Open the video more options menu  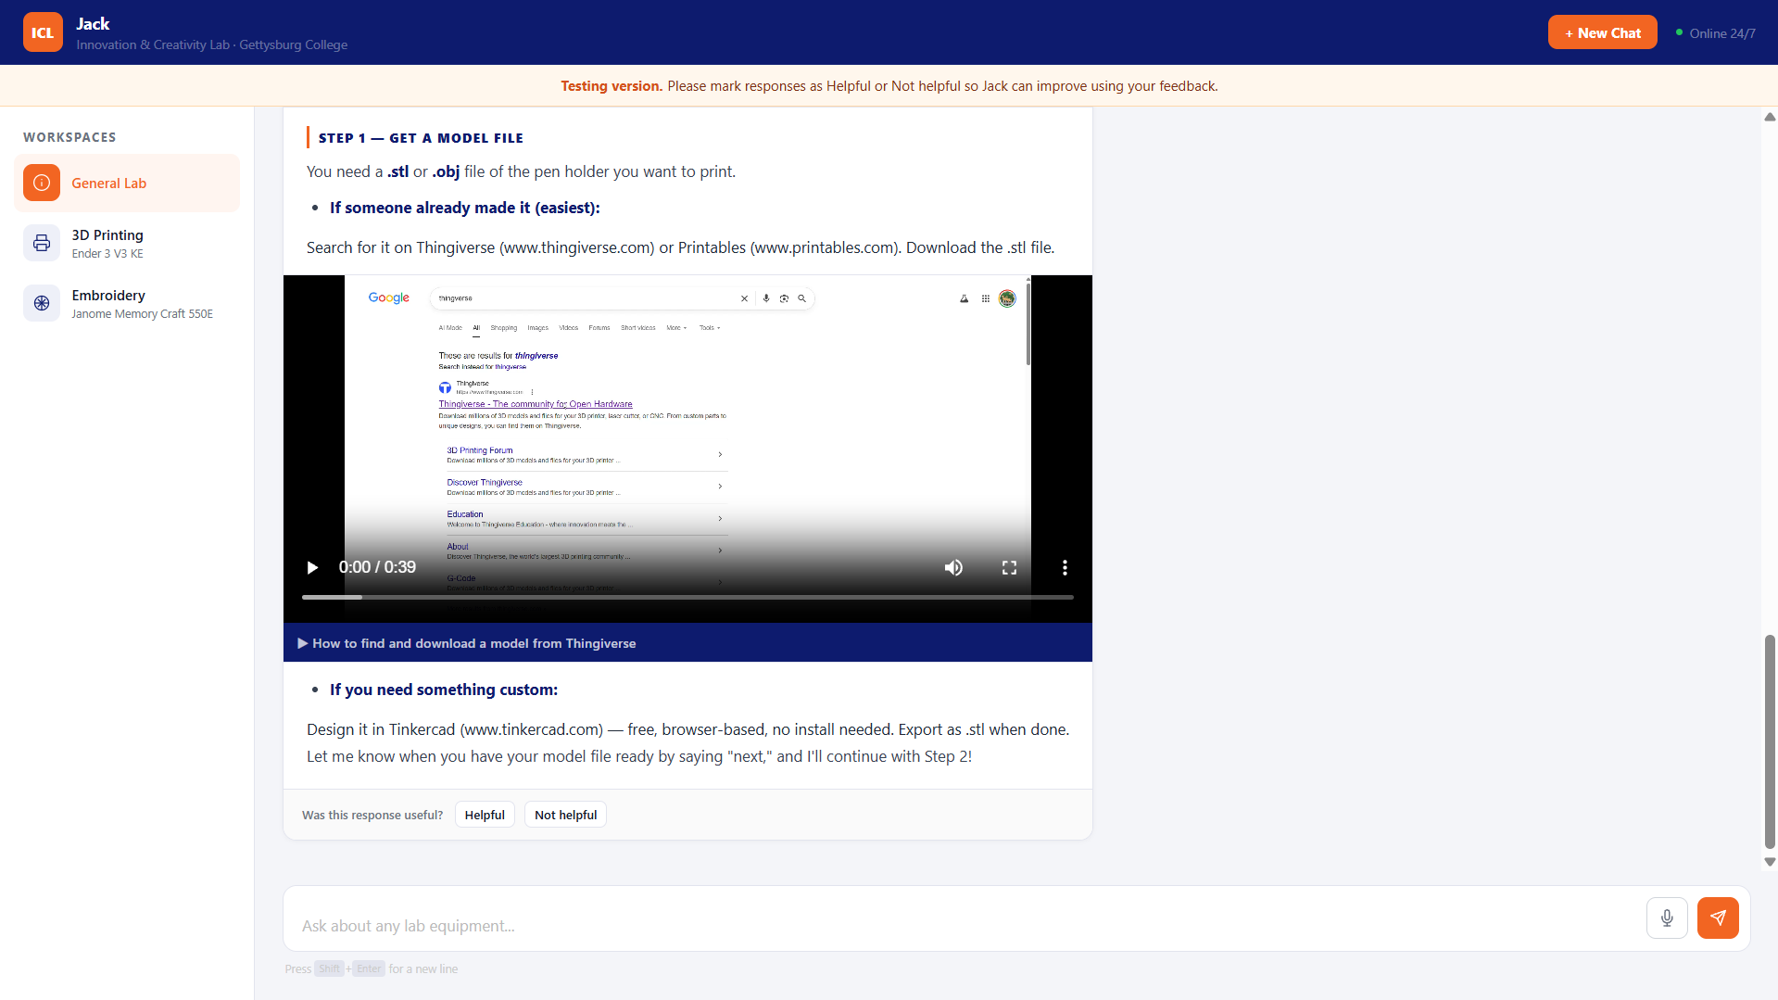1065,567
